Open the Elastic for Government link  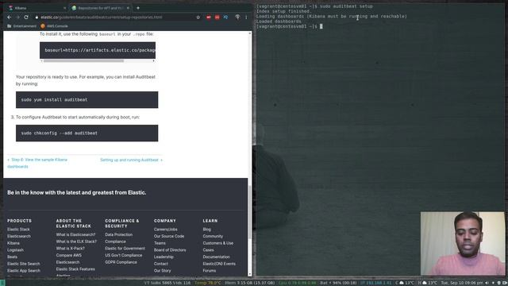(x=125, y=249)
